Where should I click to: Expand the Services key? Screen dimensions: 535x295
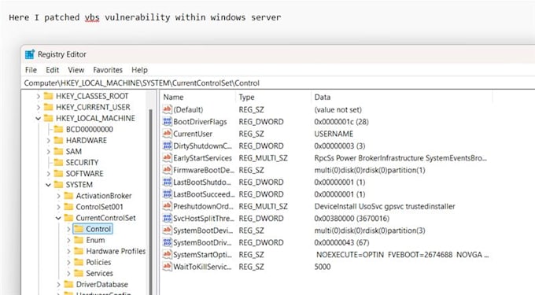pyautogui.click(x=68, y=274)
